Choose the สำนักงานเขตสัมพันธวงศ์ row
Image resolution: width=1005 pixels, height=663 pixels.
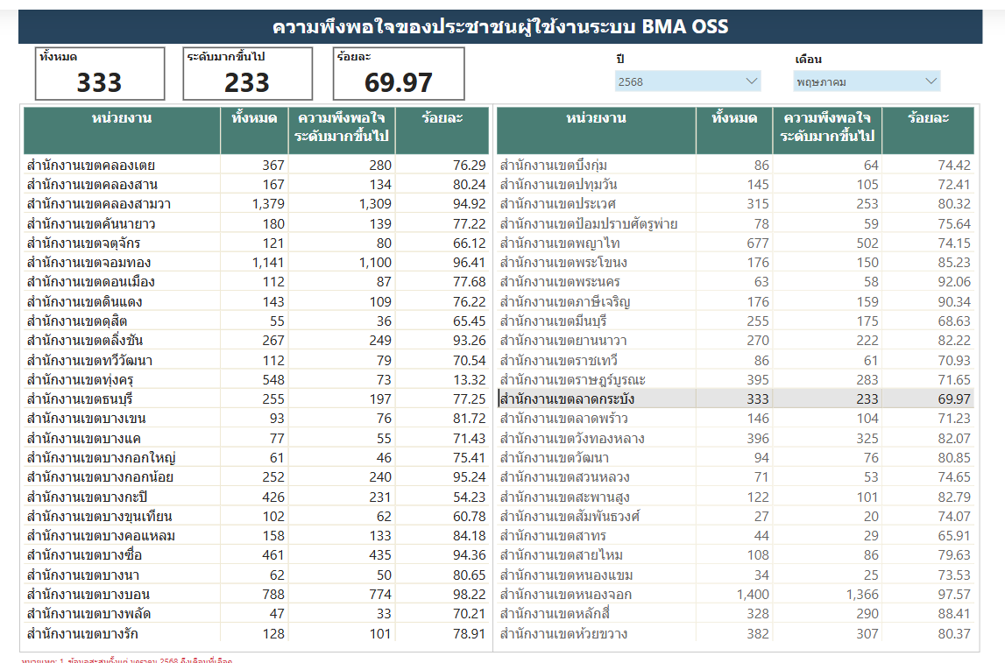[736, 517]
